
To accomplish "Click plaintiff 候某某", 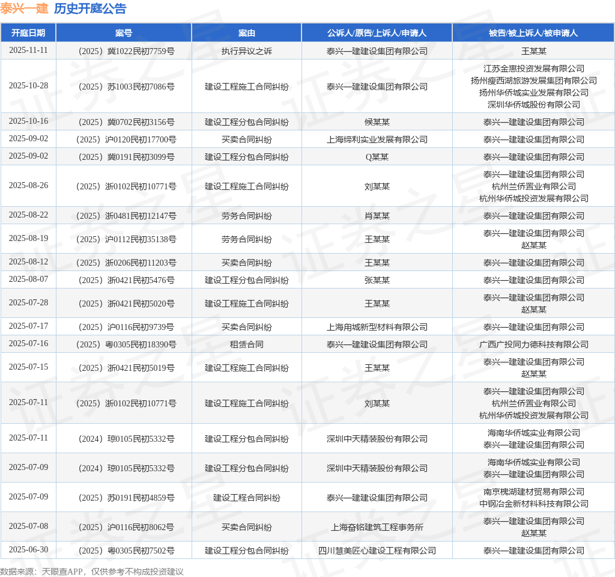I will (377, 121).
